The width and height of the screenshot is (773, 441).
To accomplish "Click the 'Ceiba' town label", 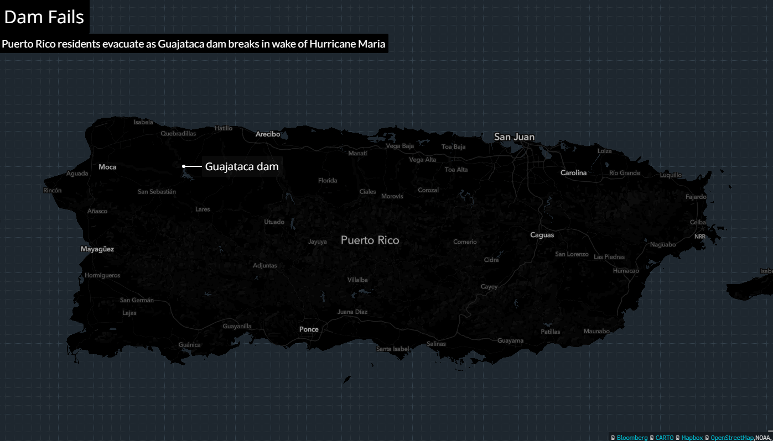I will [698, 222].
